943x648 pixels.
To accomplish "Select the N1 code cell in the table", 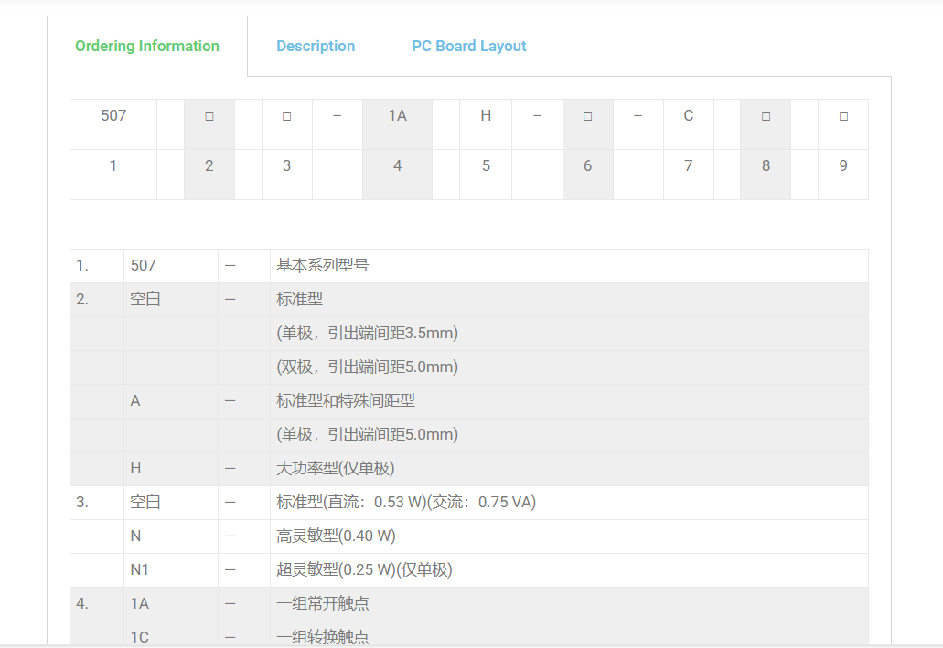I will (x=140, y=570).
